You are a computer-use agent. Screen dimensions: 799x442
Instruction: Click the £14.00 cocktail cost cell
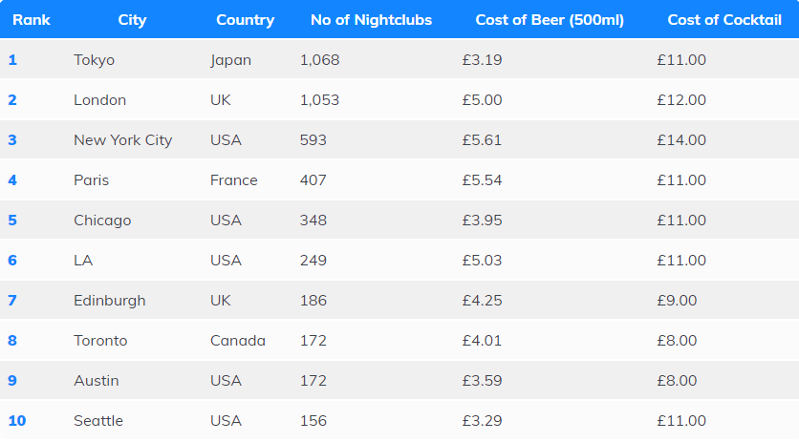681,140
